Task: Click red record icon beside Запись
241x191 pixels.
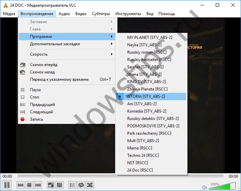Action: point(22,119)
